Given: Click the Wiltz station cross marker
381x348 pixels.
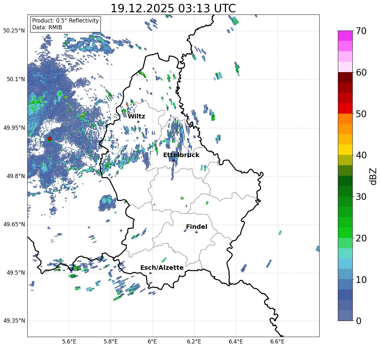Looking at the screenshot, I should point(138,122).
